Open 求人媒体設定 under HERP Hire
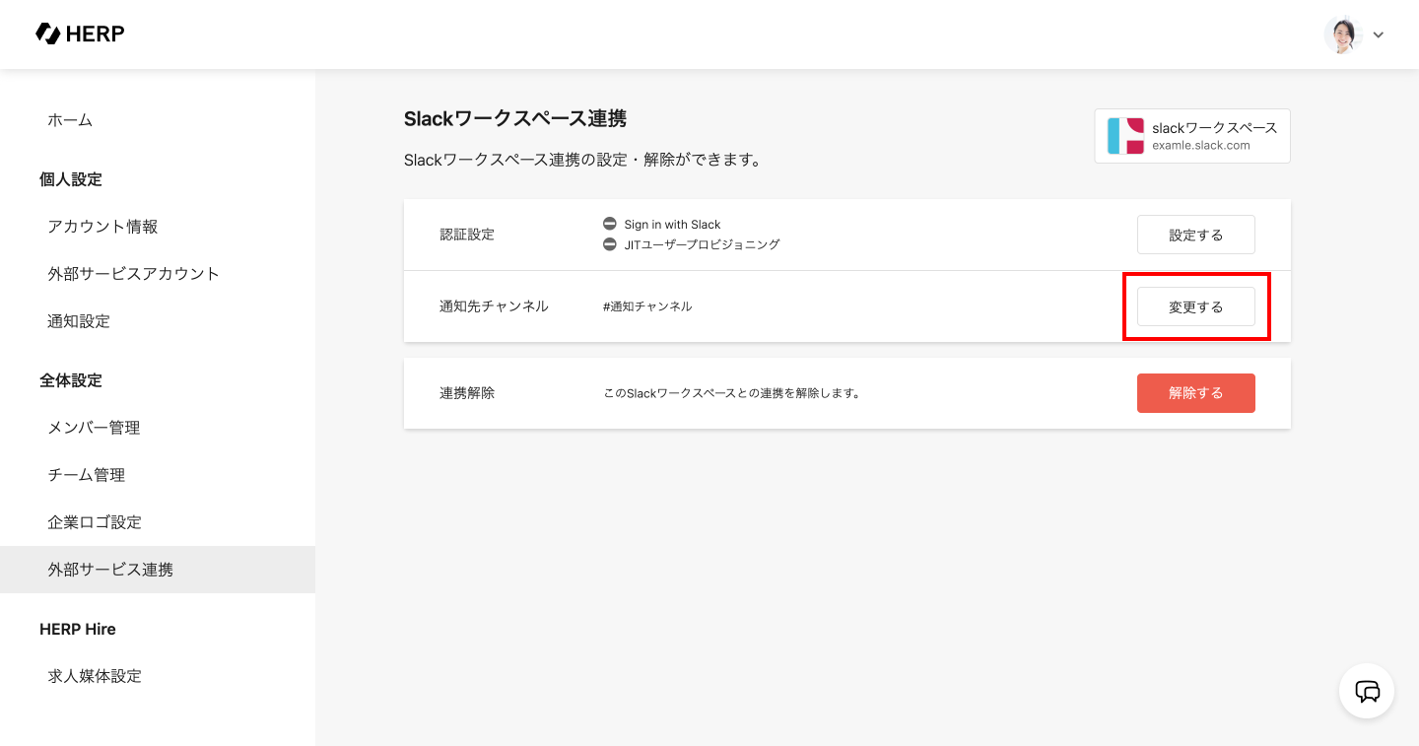This screenshot has width=1419, height=746. (95, 676)
